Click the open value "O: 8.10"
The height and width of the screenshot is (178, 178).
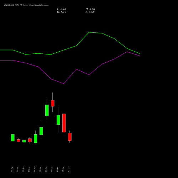coord(62,12)
